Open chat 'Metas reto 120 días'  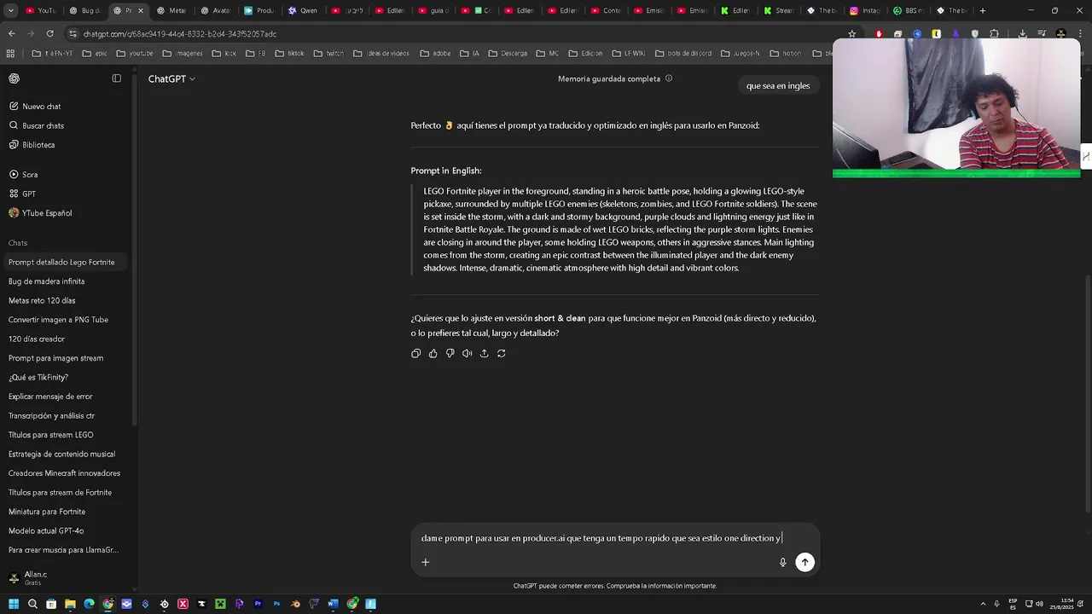64,300
